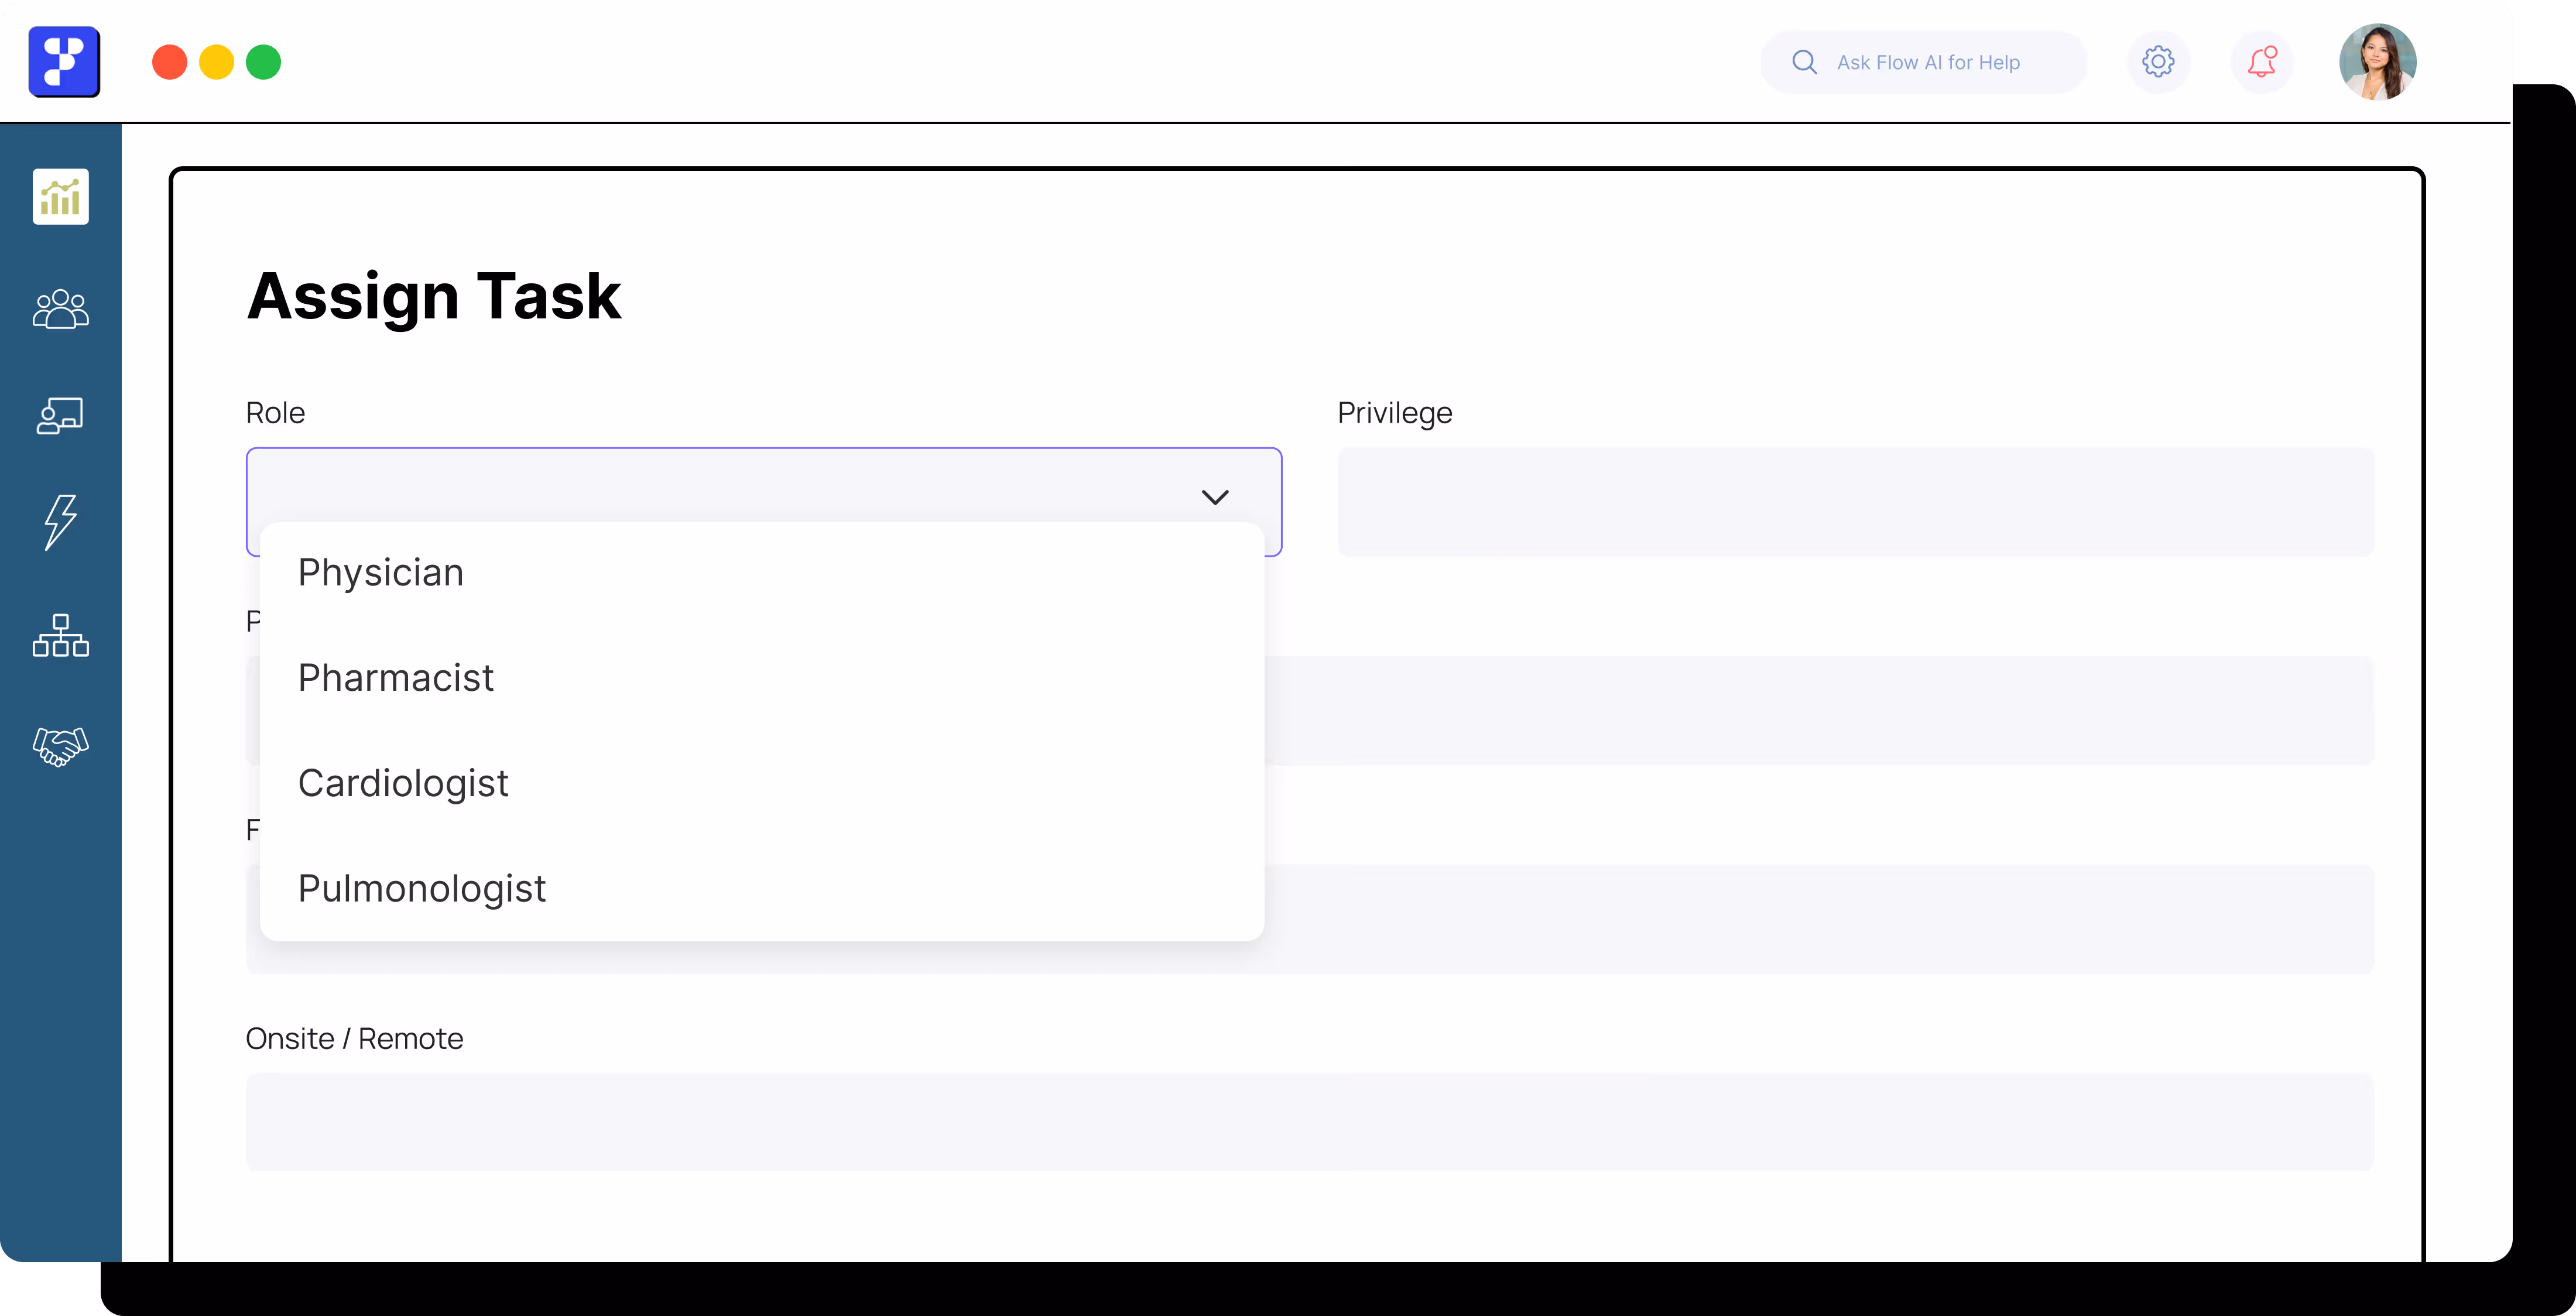This screenshot has width=2576, height=1316.
Task: Open the settings gear icon
Action: click(2159, 61)
